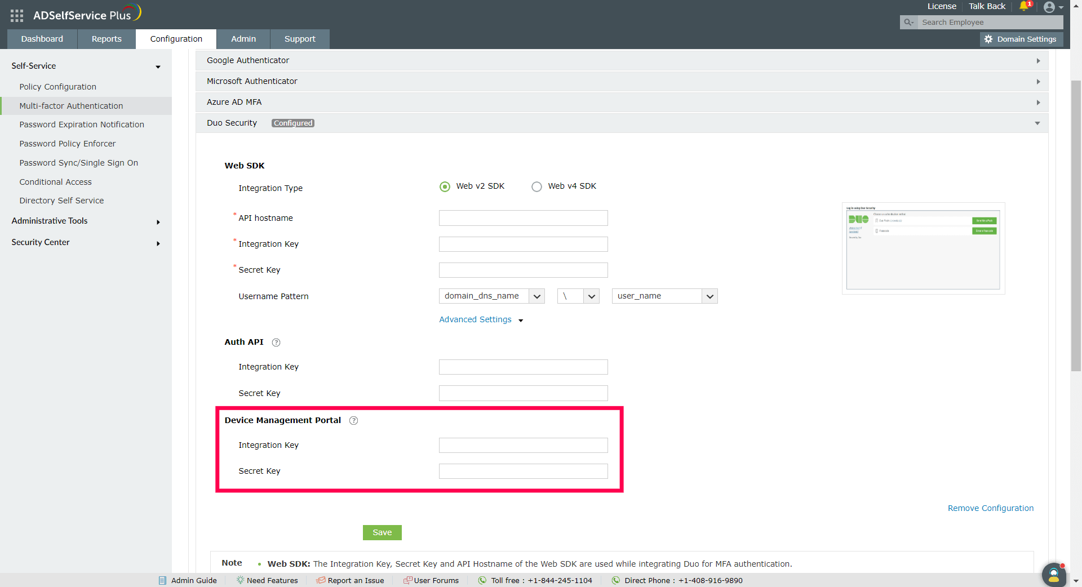Open the domain_dns_name username pattern dropdown
Image resolution: width=1082 pixels, height=587 pixels.
point(492,296)
